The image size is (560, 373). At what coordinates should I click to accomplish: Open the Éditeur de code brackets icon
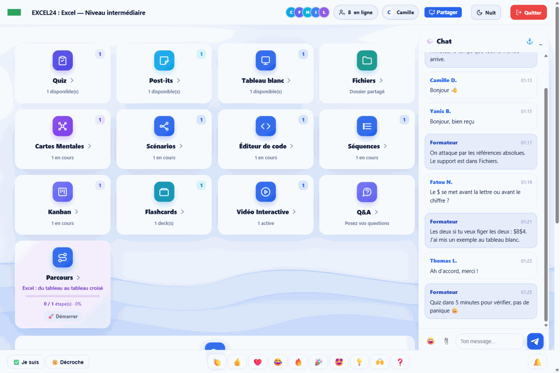coord(266,126)
